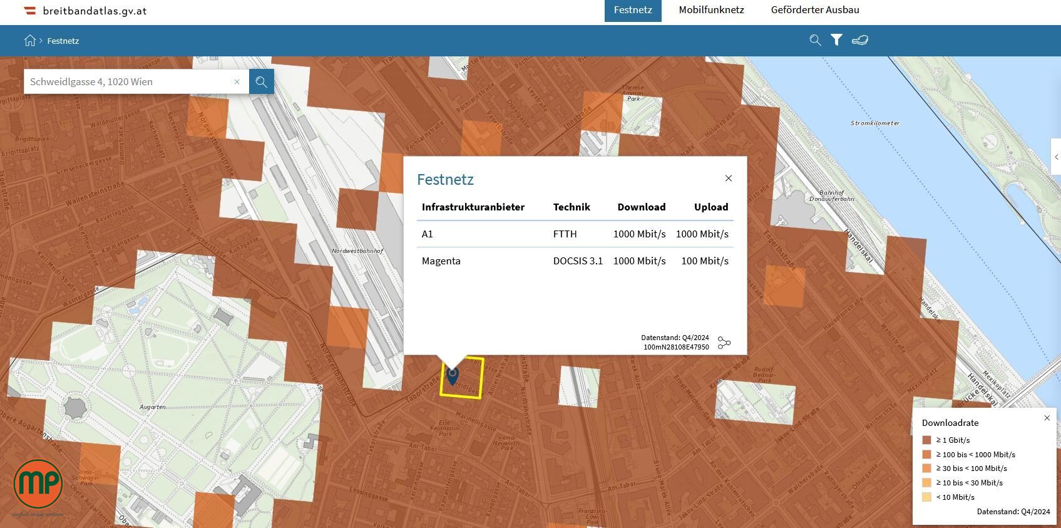Screen dimensions: 1061x528
Task: Open search with header magnifier icon
Action: 815,40
